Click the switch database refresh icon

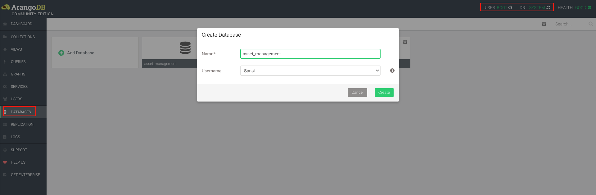[x=548, y=7]
